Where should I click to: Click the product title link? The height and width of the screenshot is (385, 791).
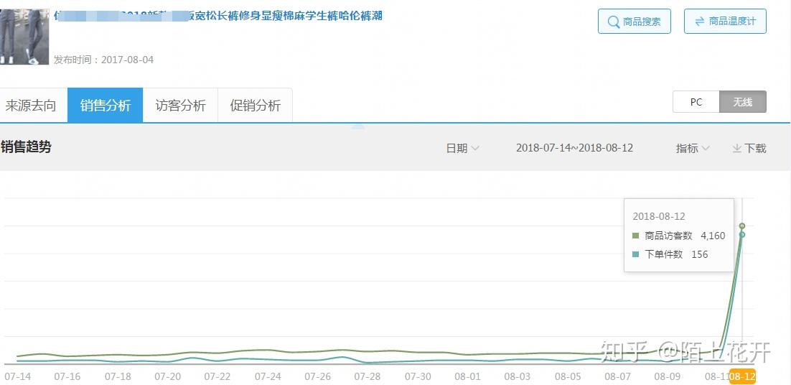click(x=218, y=16)
